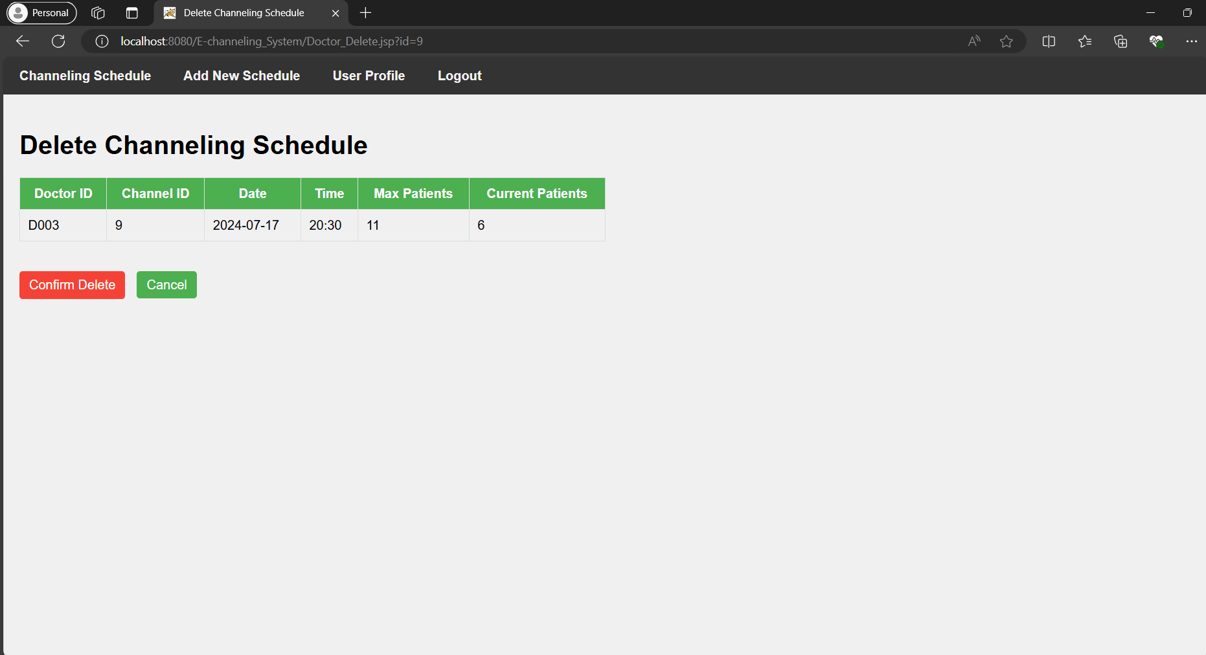Click the address bar URL

tap(271, 41)
